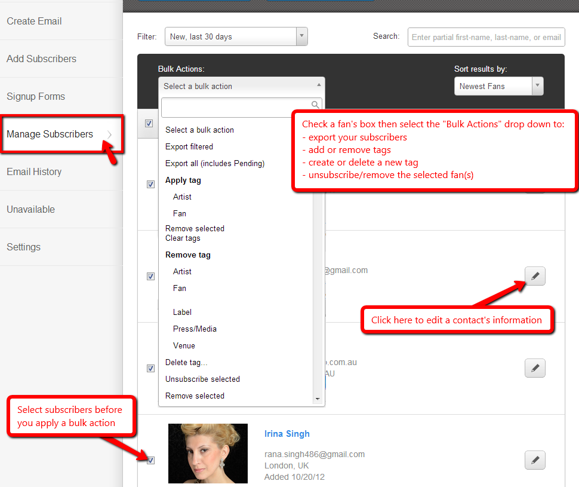Viewport: 579px width, 487px height.
Task: Choose the Delete tag... option
Action: (x=186, y=362)
